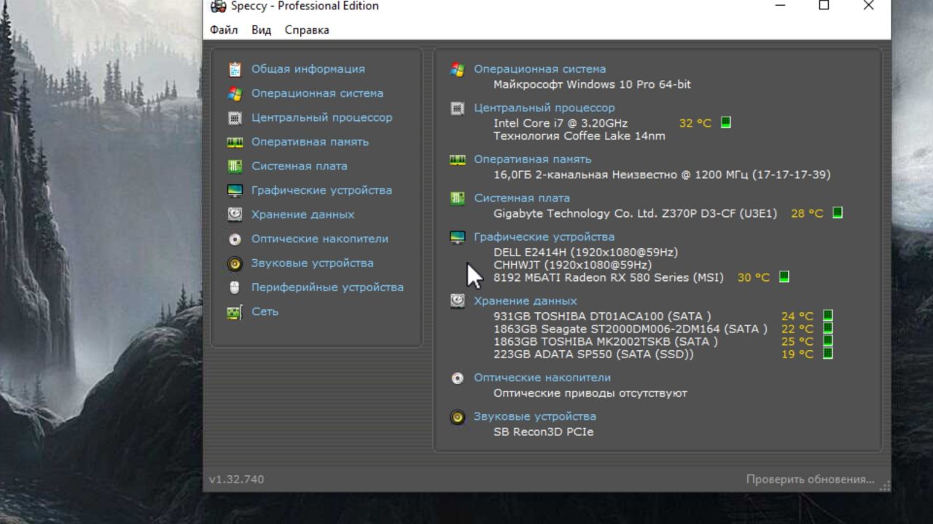Click the Общая информация clipboard icon in sidebar

click(235, 69)
